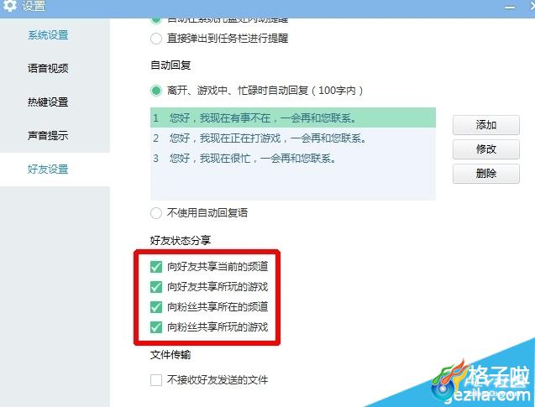This screenshot has width=535, height=407.
Task: Pick the third auto-reply 我现在很忙
Action: (293, 158)
